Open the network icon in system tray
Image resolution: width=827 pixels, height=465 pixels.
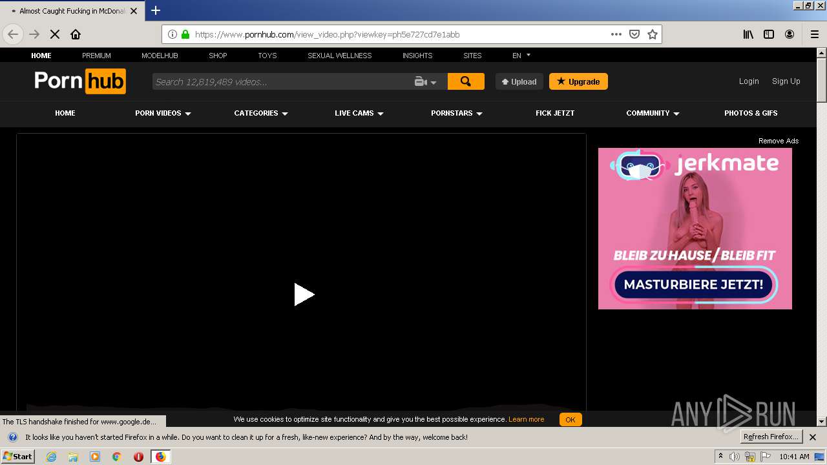point(750,457)
